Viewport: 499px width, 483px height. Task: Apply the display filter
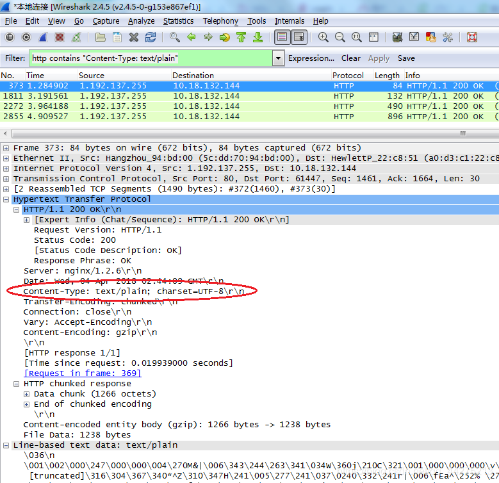point(379,58)
